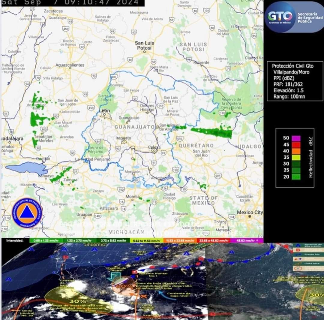Click the highway 49 shield near Pinos

pos(112,31)
